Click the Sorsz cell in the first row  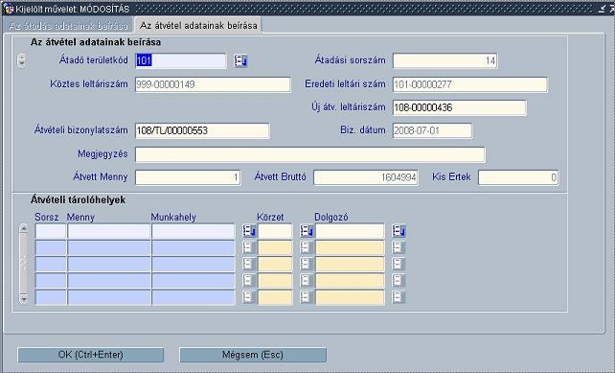point(51,231)
